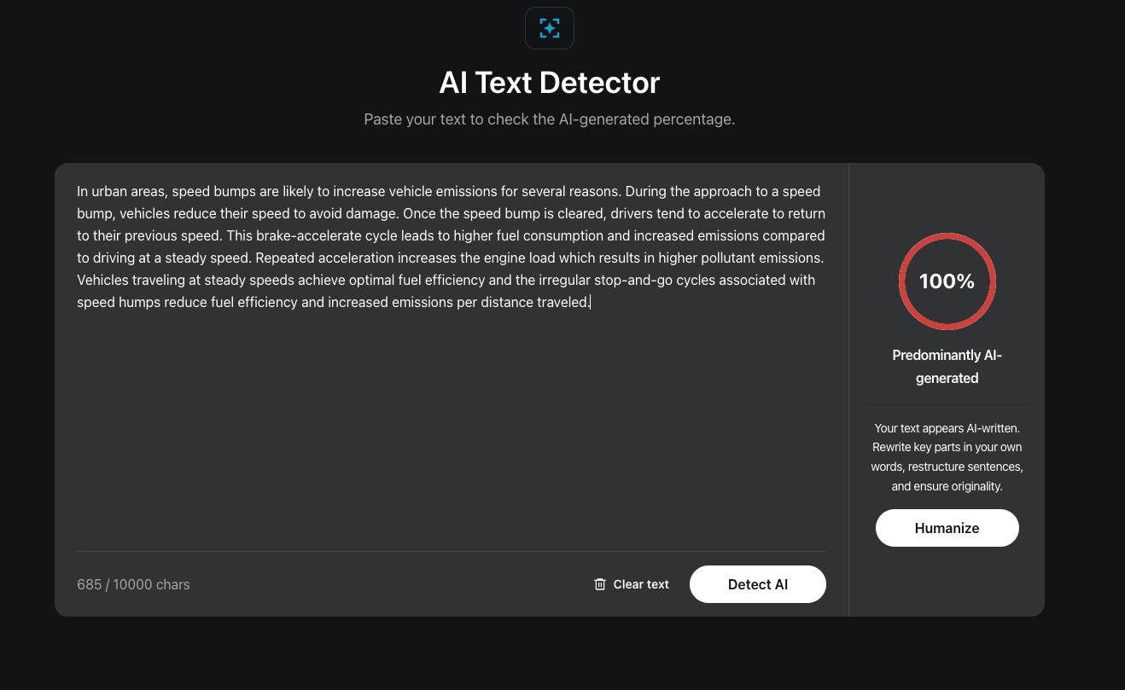Screen dimensions: 1125x690
Task: Click the 'Your text appears AI-written' advice text
Action: [x=947, y=457]
